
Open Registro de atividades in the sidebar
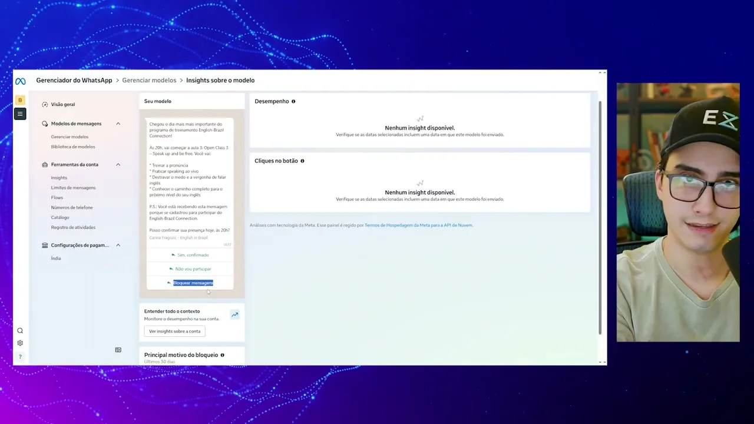tap(73, 227)
